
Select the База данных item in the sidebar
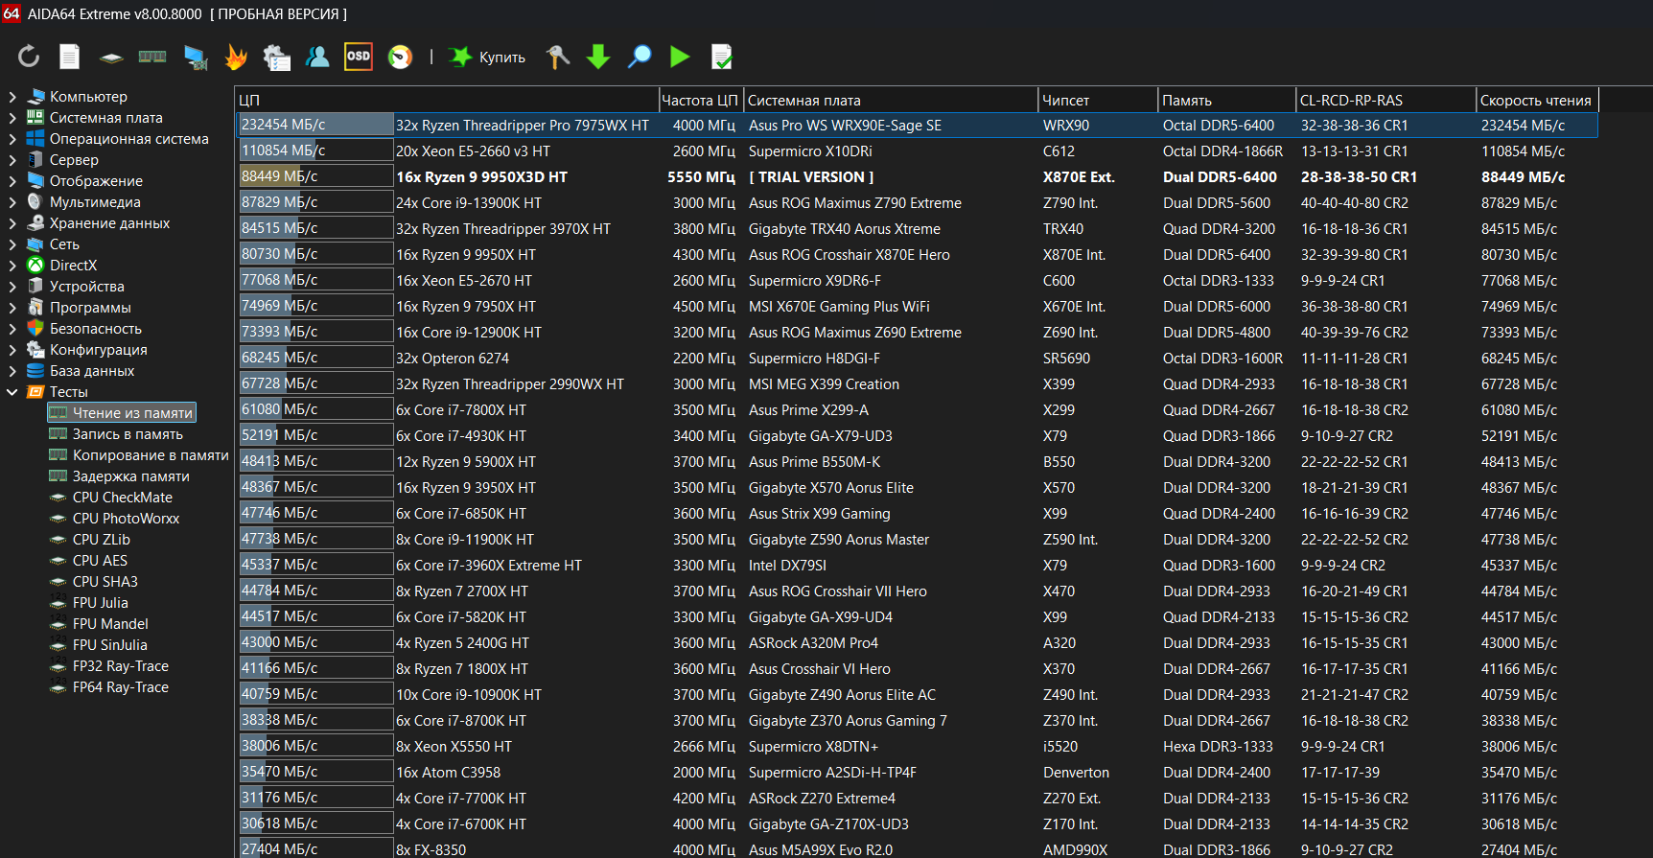pos(81,371)
